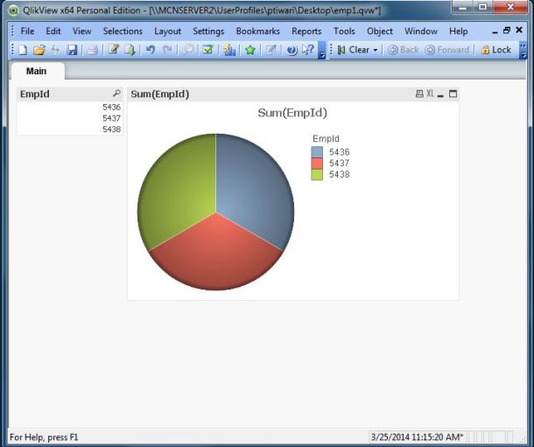This screenshot has height=447, width=534.
Task: Open the Window menu
Action: coord(421,31)
